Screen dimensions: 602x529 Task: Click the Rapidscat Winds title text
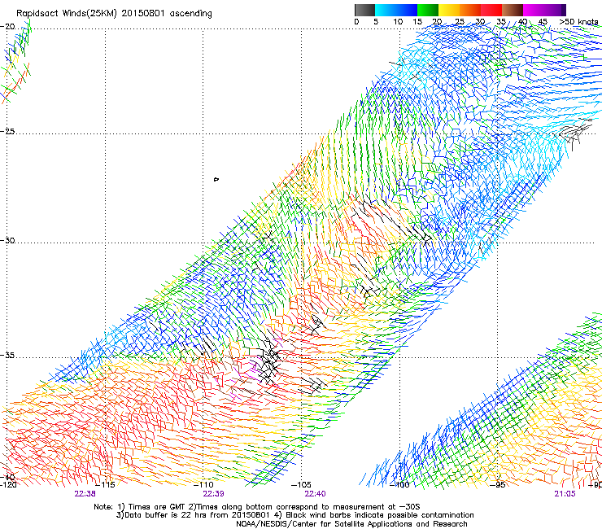114,14
